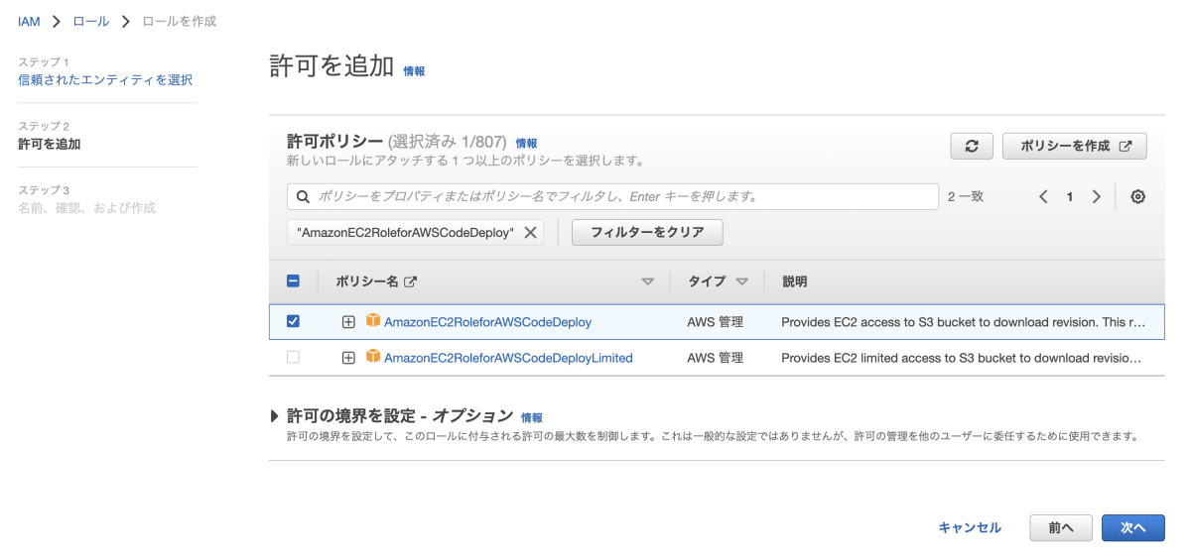Click the description text of AmazonEC2RoleforAWSCodeDeployLimited
The width and height of the screenshot is (1191, 558).
961,358
